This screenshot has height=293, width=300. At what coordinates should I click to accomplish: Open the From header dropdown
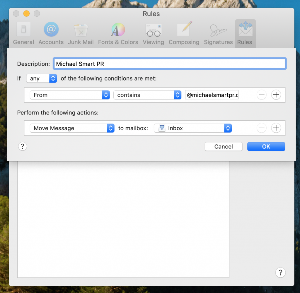[70, 95]
